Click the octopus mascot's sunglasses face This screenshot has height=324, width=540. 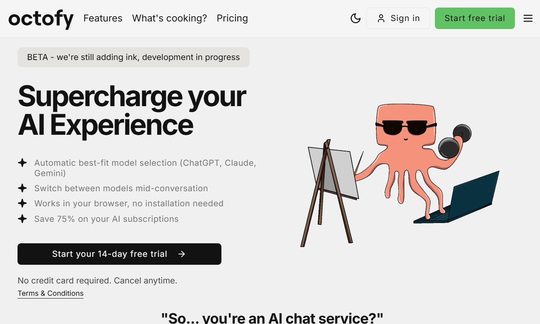(405, 128)
